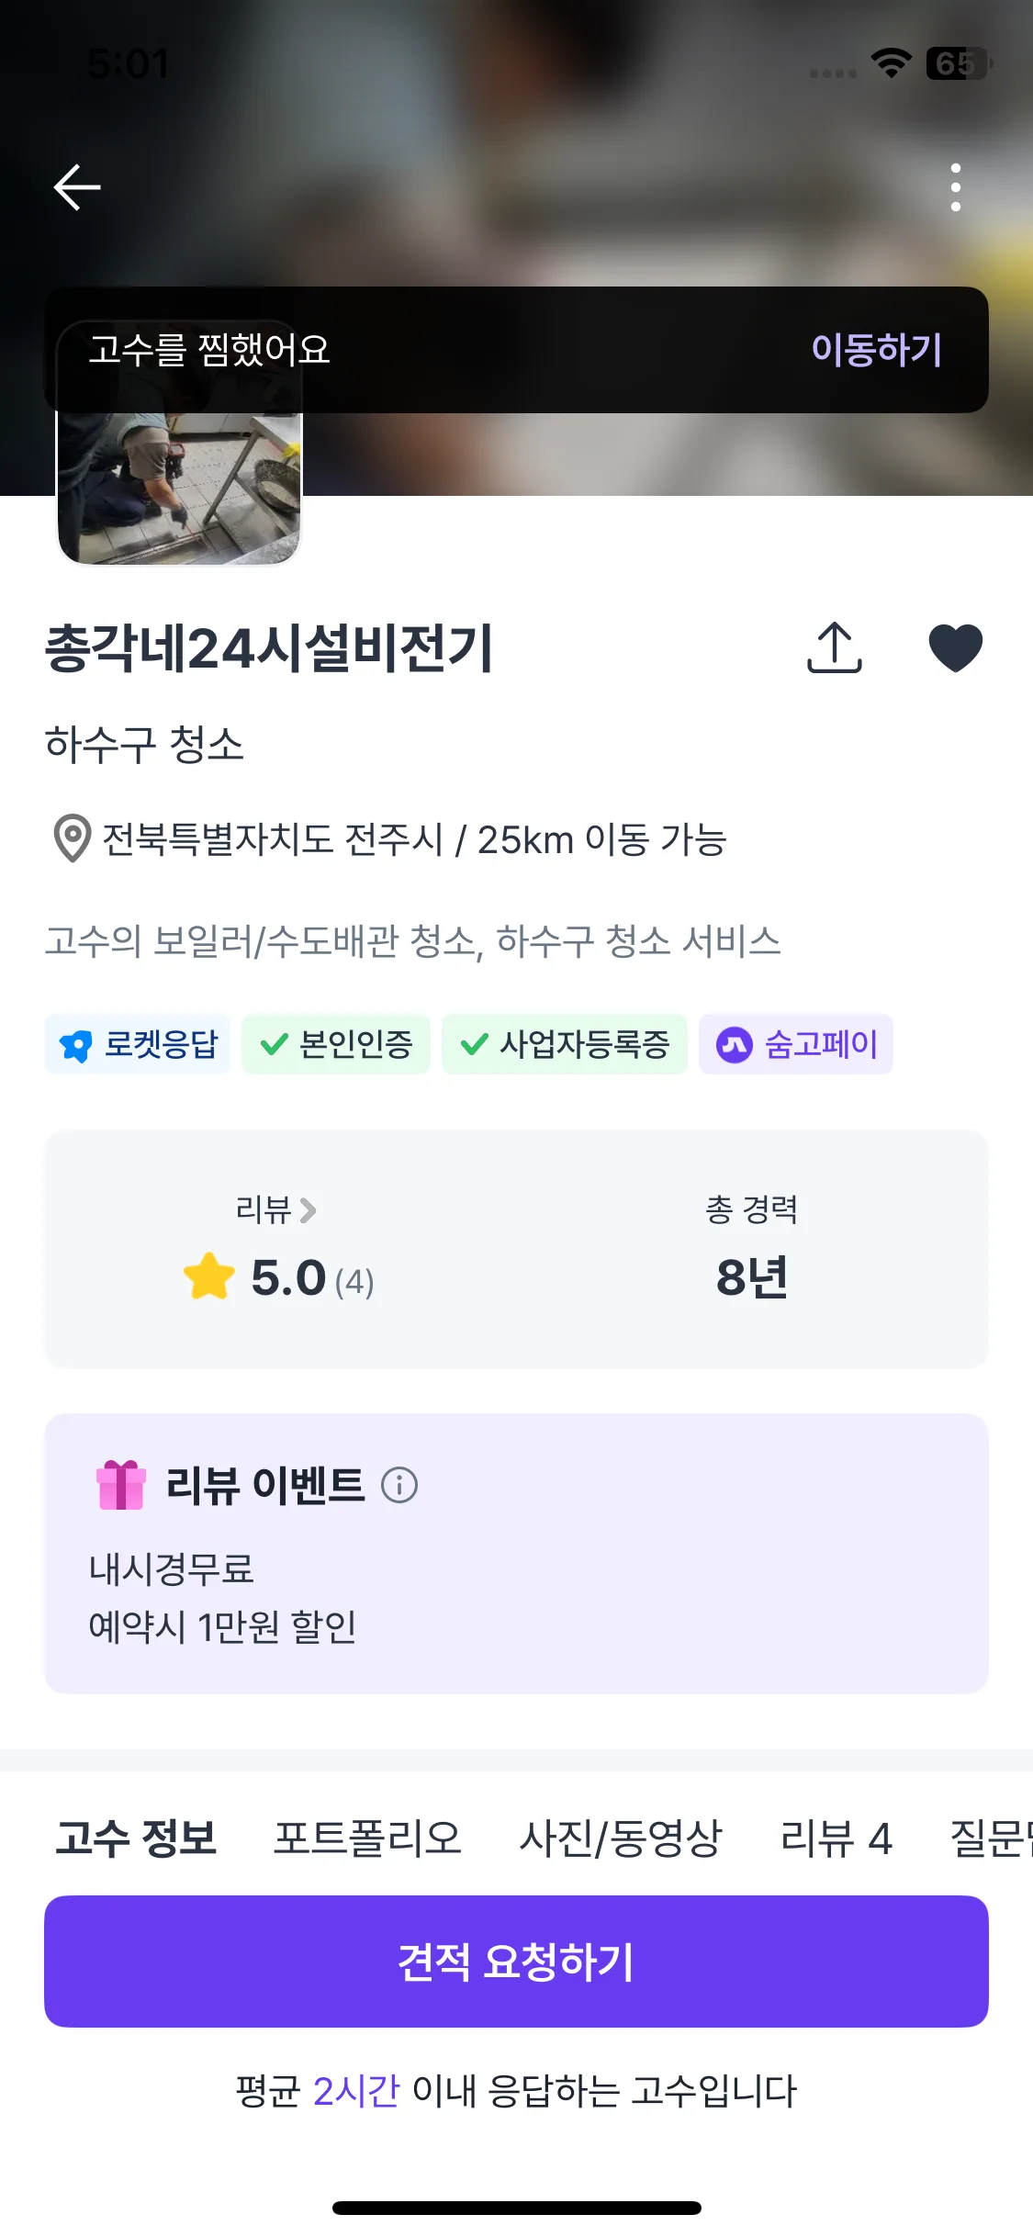Toggle the heart favorite icon
Viewport: 1033px width, 2237px height.
955,647
